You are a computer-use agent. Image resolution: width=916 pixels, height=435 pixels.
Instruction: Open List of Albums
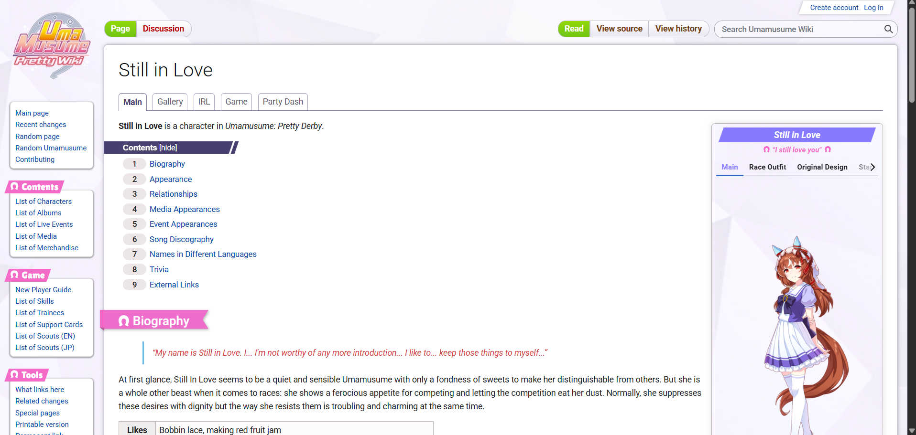38,213
